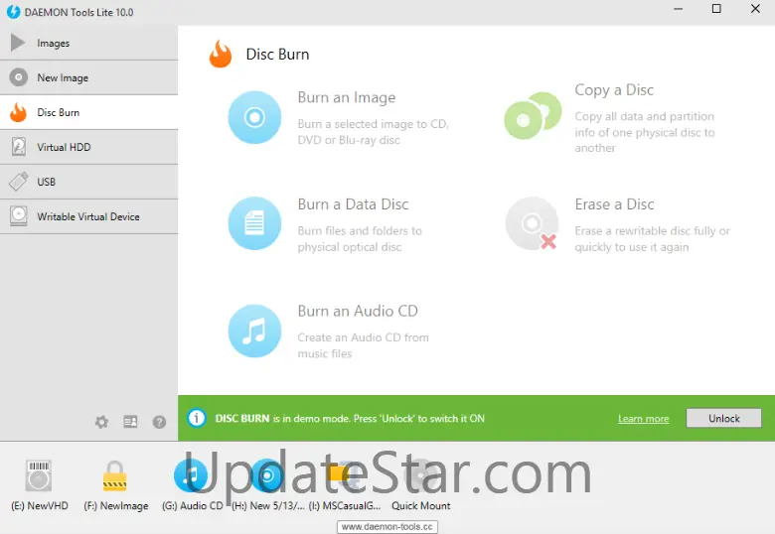Screen dimensions: 775x534
Task: Open help with the question mark icon
Action: tap(159, 422)
